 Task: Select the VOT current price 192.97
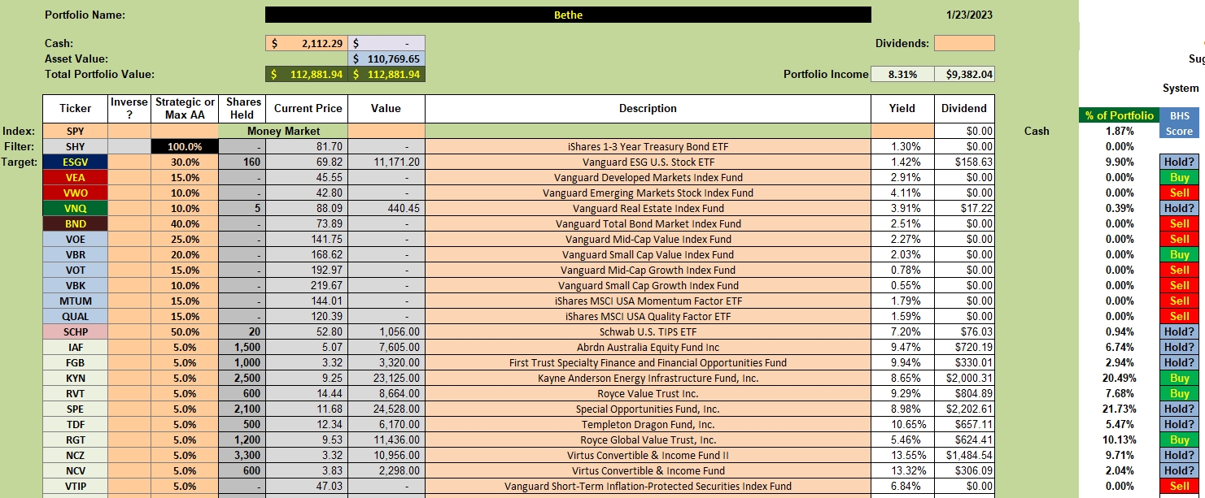click(307, 270)
